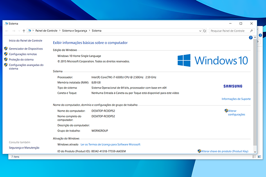
Task: Click the Windows 10 logo
Action: pyautogui.click(x=213, y=60)
